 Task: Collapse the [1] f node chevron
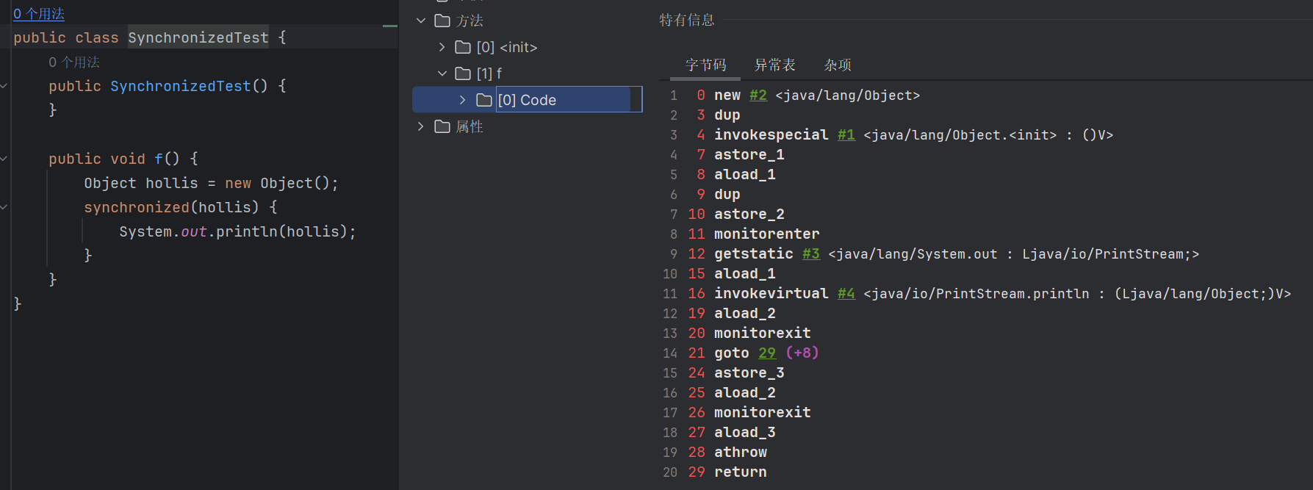(442, 73)
